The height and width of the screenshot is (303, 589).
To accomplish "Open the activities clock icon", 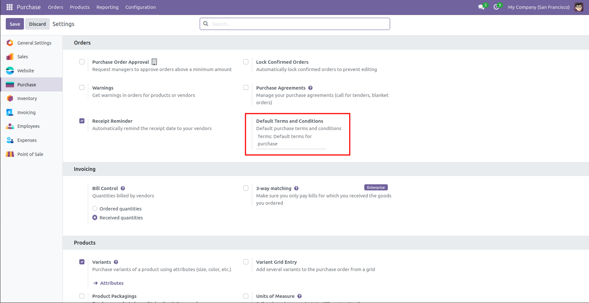I will [496, 7].
